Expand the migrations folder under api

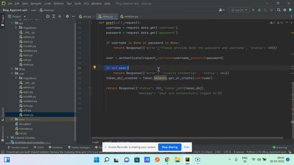tap(16, 27)
